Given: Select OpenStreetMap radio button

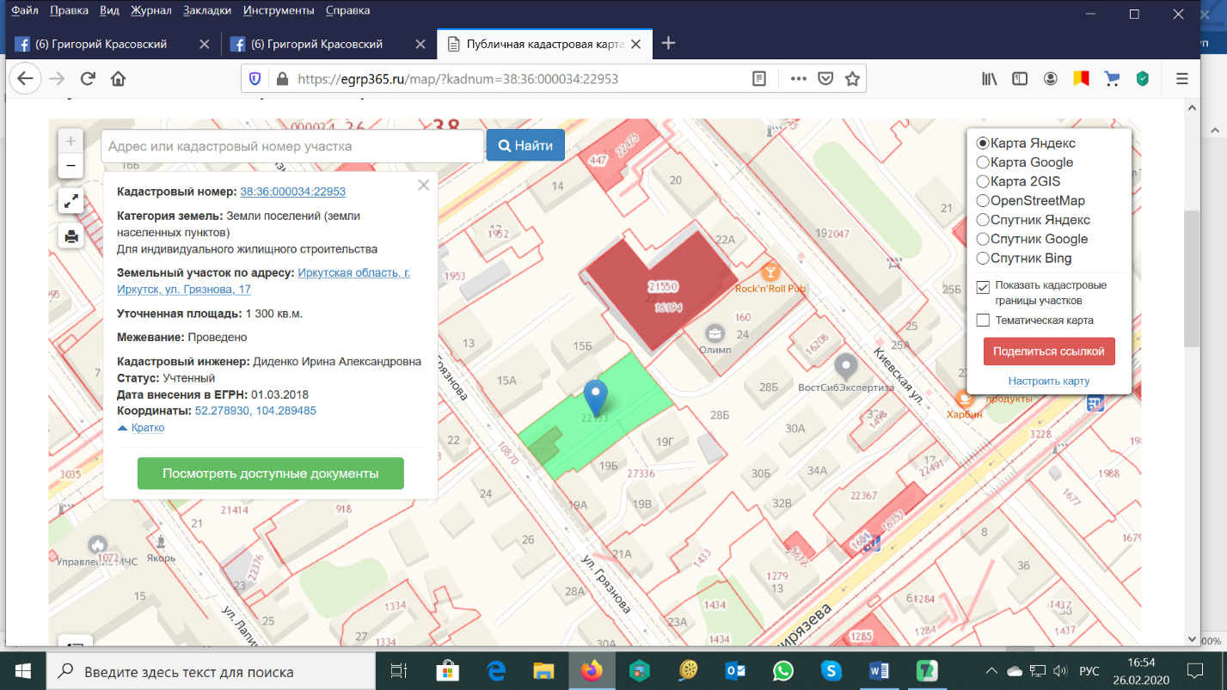Looking at the screenshot, I should click(983, 200).
